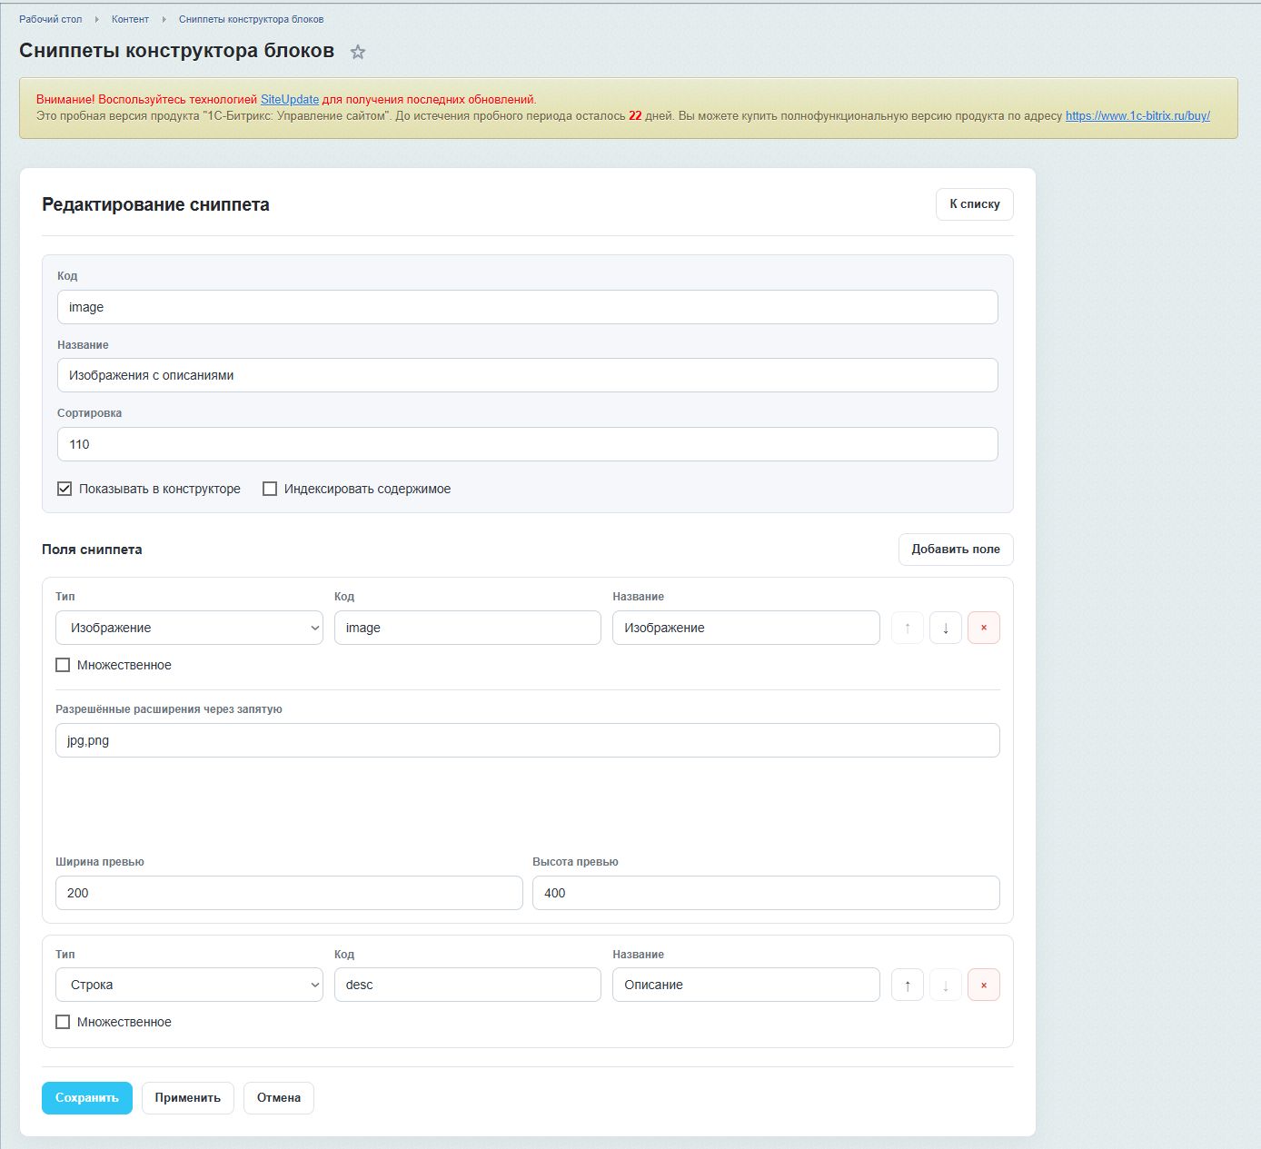The width and height of the screenshot is (1261, 1149).
Task: Open the 1c-bitrix.ru/buy link
Action: 1137,115
